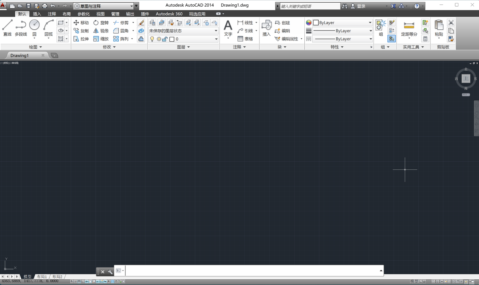
Task: Click the 圆角 (Fillet) tool
Action: 121,31
